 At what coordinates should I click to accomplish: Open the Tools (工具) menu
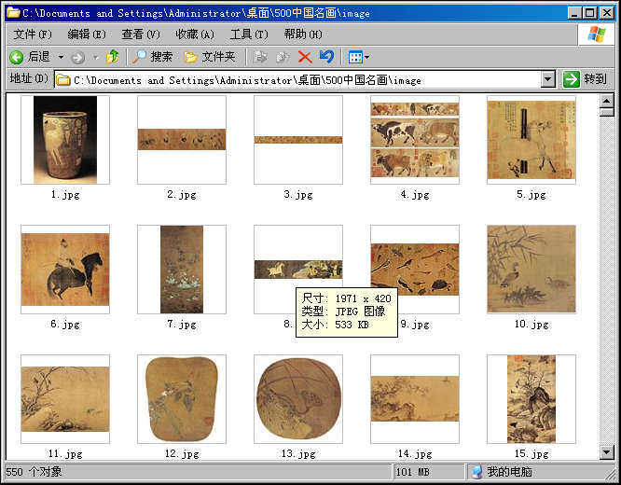[x=249, y=35]
